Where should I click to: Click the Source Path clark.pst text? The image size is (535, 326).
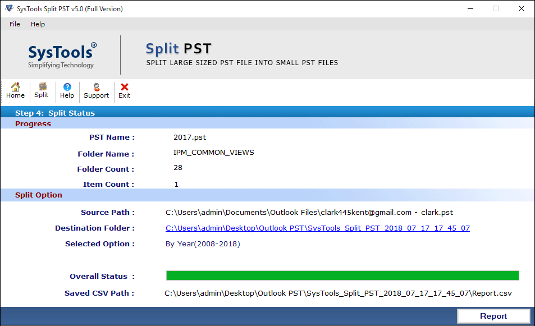pyautogui.click(x=309, y=213)
